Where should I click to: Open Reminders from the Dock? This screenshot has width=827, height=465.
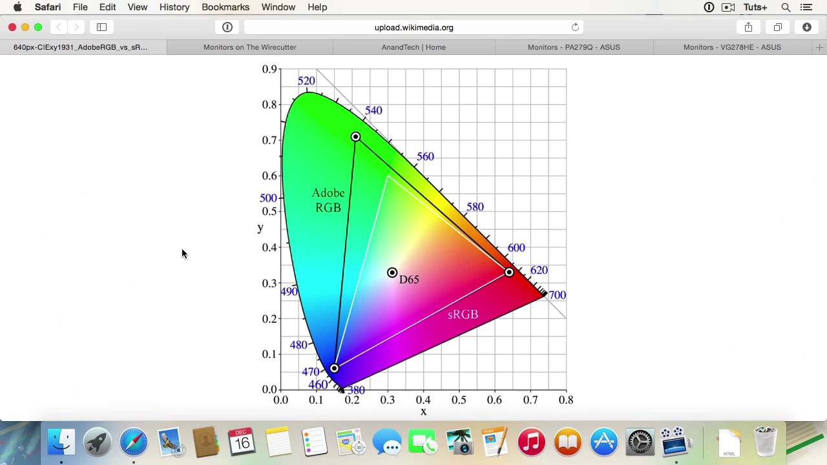tap(315, 442)
